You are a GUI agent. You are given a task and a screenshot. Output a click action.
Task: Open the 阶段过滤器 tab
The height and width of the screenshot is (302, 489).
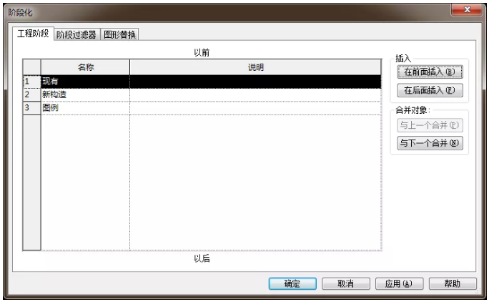coord(76,34)
